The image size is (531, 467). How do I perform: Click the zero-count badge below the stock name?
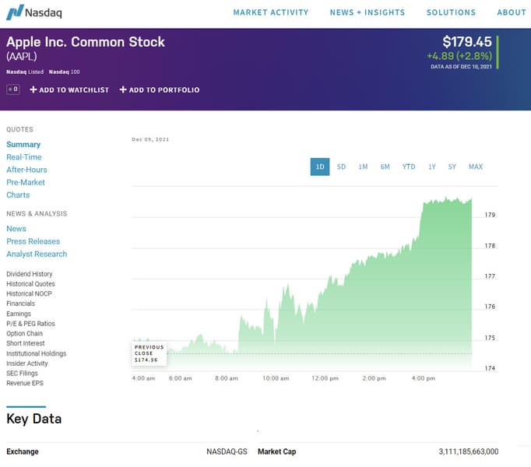tap(12, 90)
